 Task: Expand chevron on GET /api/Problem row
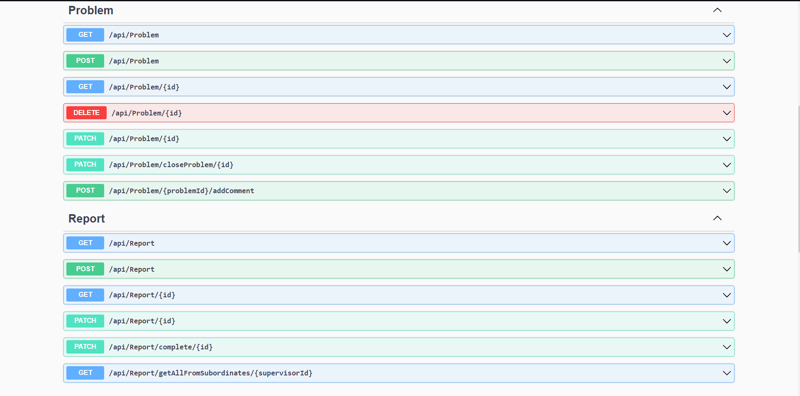pyautogui.click(x=727, y=35)
